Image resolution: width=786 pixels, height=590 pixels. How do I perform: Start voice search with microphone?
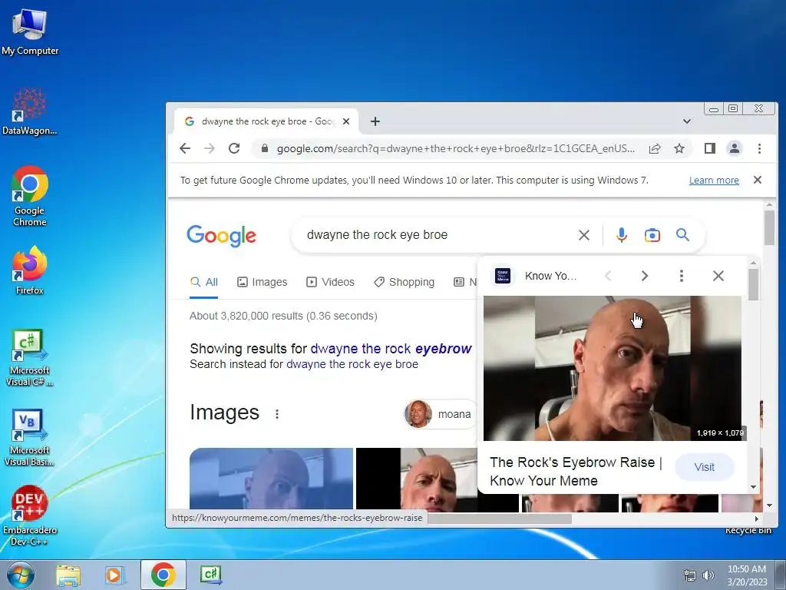[x=622, y=235]
